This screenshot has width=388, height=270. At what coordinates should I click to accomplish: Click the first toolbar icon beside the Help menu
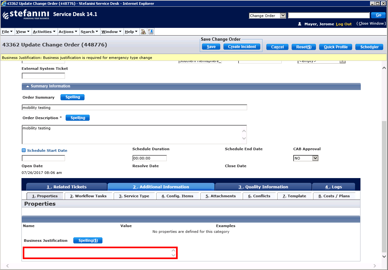pyautogui.click(x=143, y=32)
